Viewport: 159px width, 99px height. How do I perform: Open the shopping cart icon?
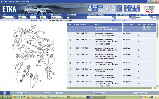[119, 10]
